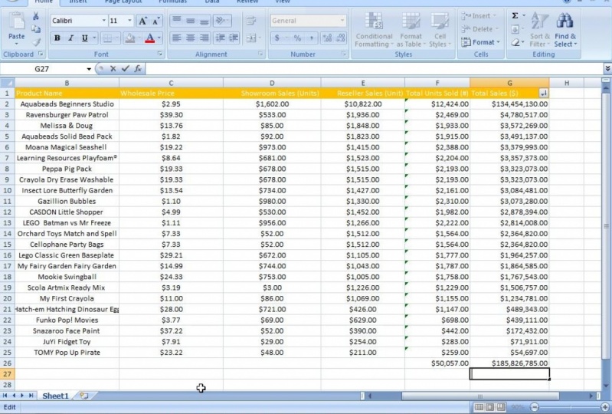Center text horizontally

click(191, 38)
